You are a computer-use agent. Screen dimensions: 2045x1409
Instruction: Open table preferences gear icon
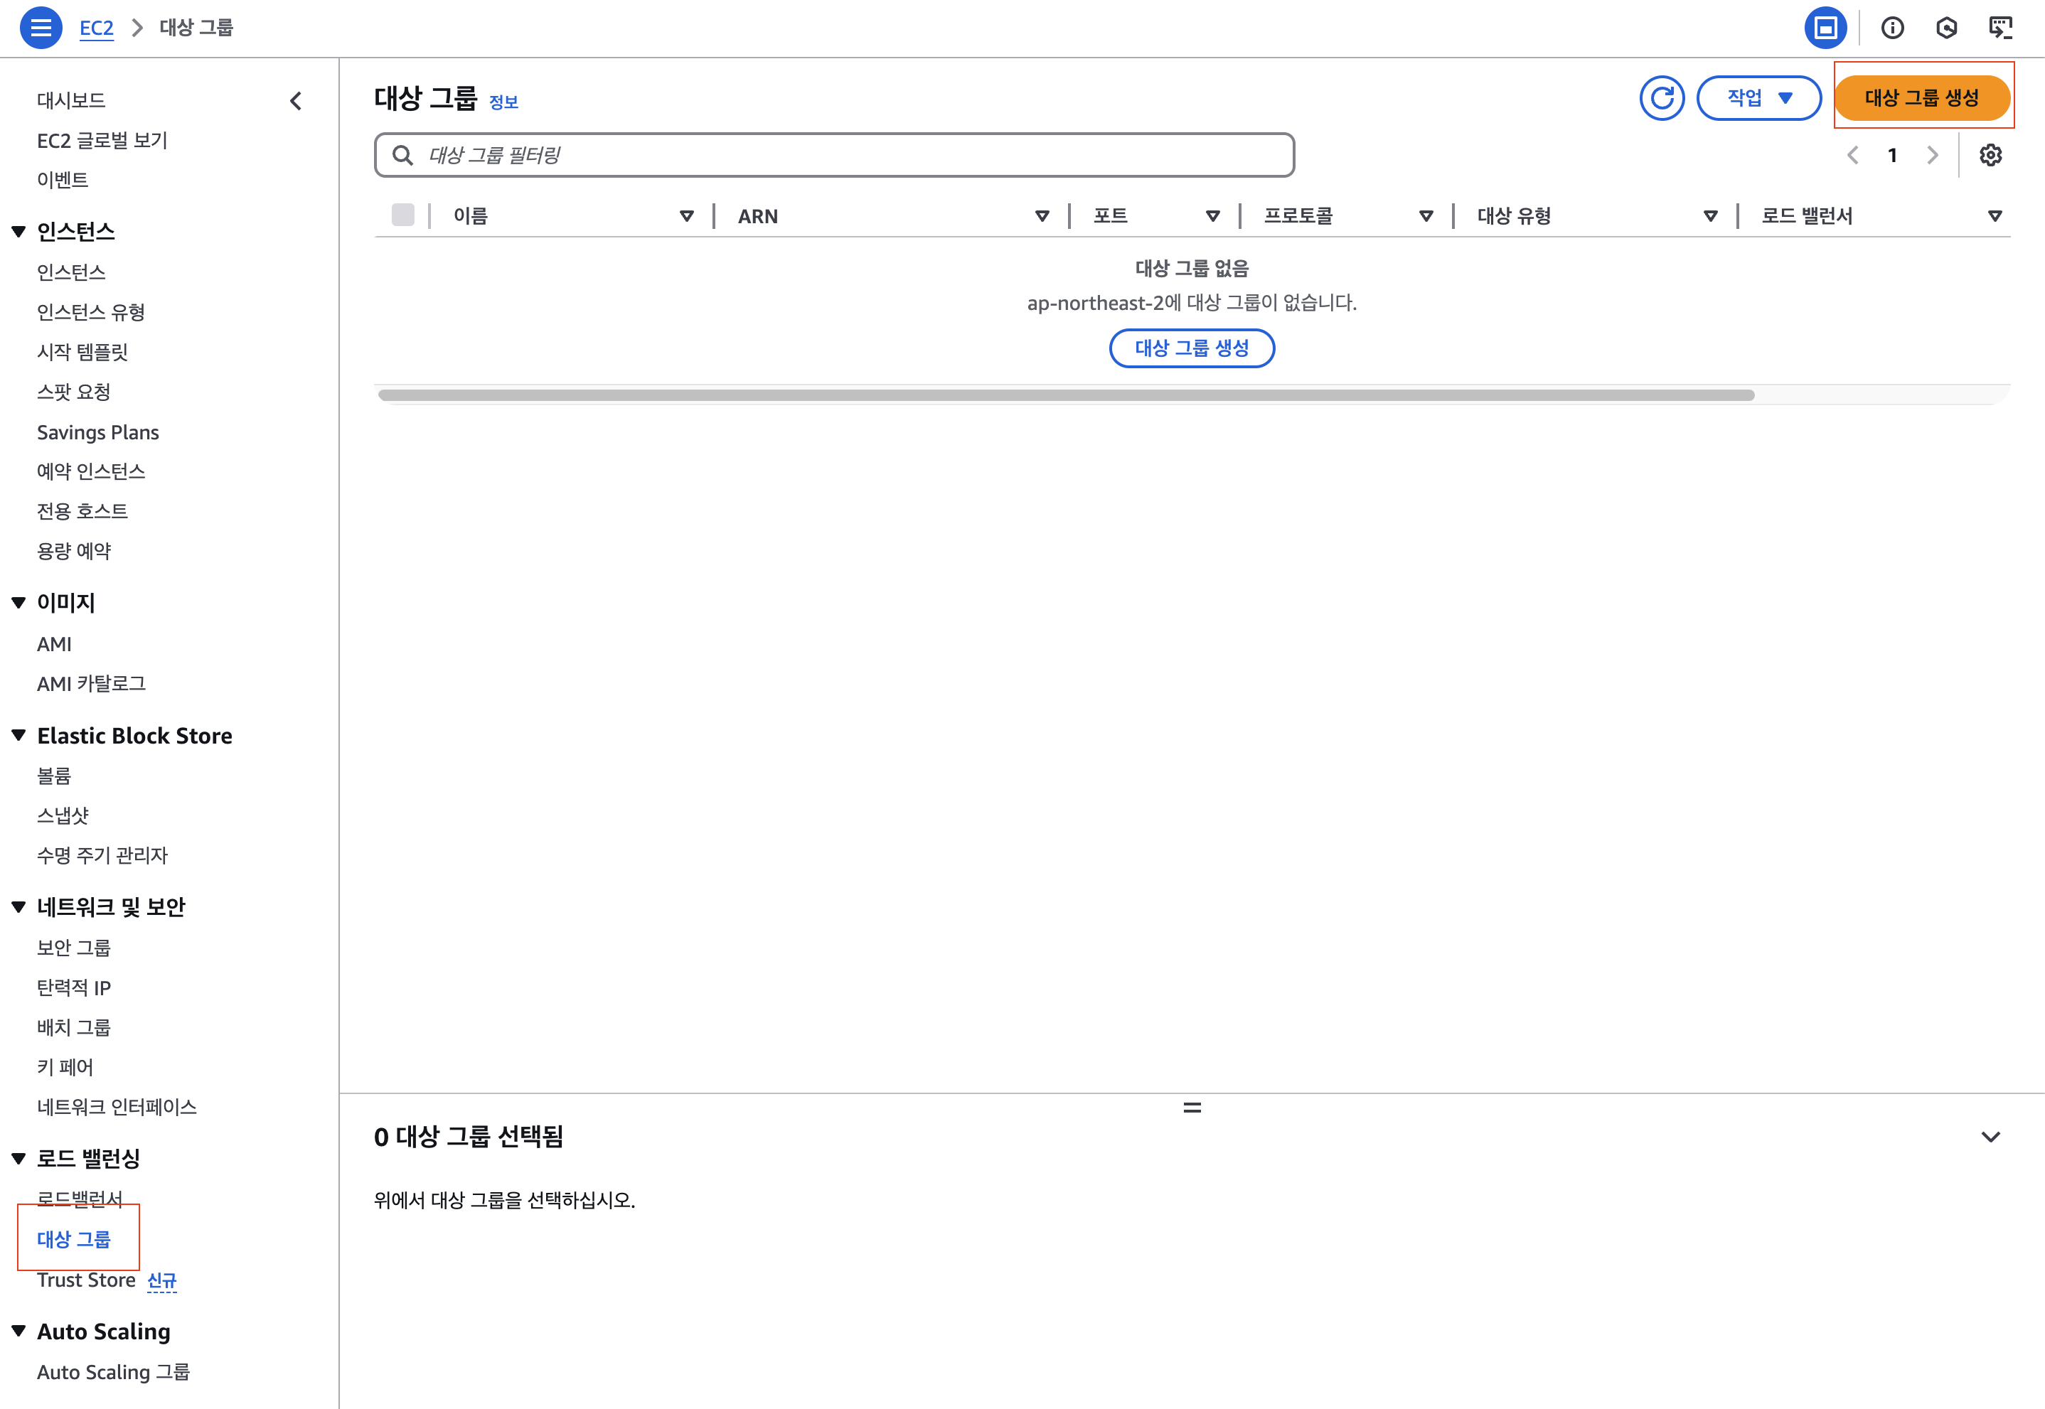click(1990, 156)
